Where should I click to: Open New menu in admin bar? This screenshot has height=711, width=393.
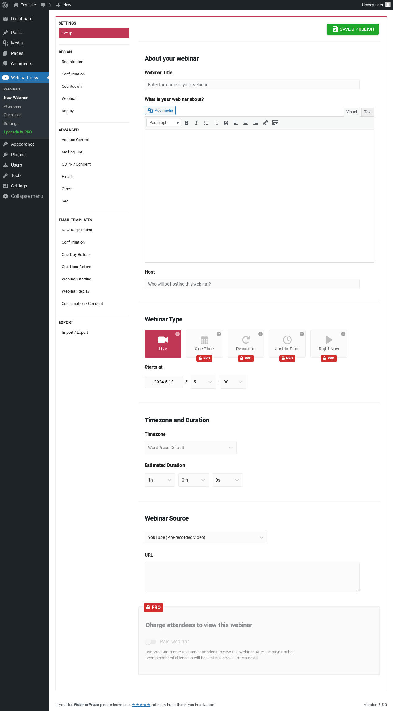tap(64, 5)
